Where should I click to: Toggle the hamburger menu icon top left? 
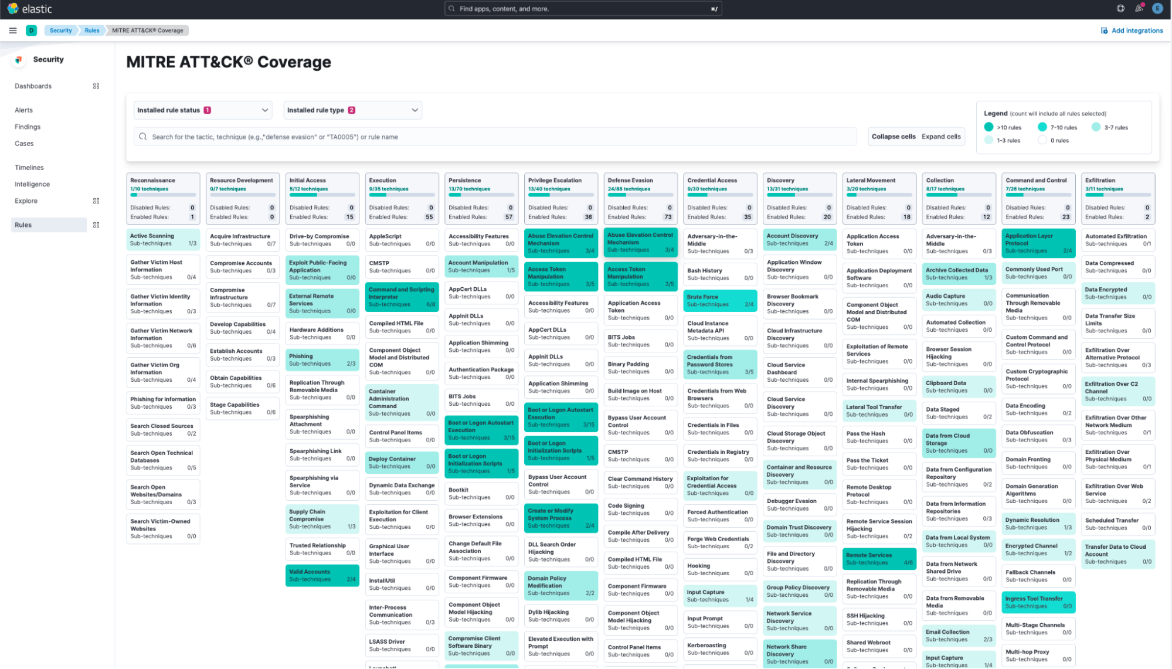click(x=12, y=30)
